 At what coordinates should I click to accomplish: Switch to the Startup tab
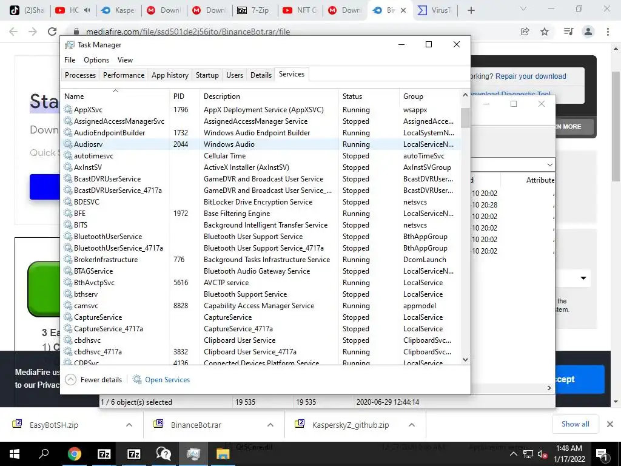pyautogui.click(x=207, y=75)
